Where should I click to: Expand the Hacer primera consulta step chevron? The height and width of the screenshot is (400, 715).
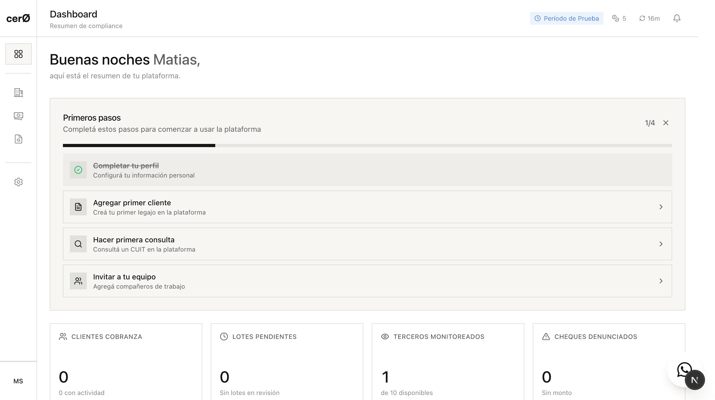point(661,244)
